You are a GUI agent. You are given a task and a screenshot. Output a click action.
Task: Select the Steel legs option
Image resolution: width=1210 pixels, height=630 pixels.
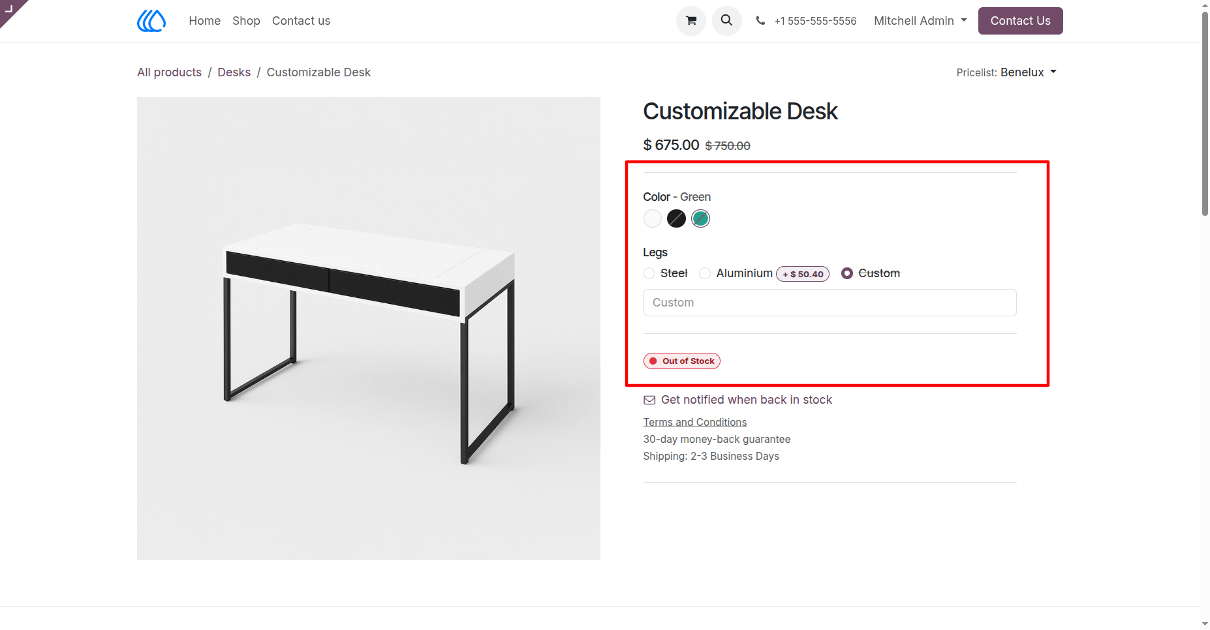click(649, 273)
